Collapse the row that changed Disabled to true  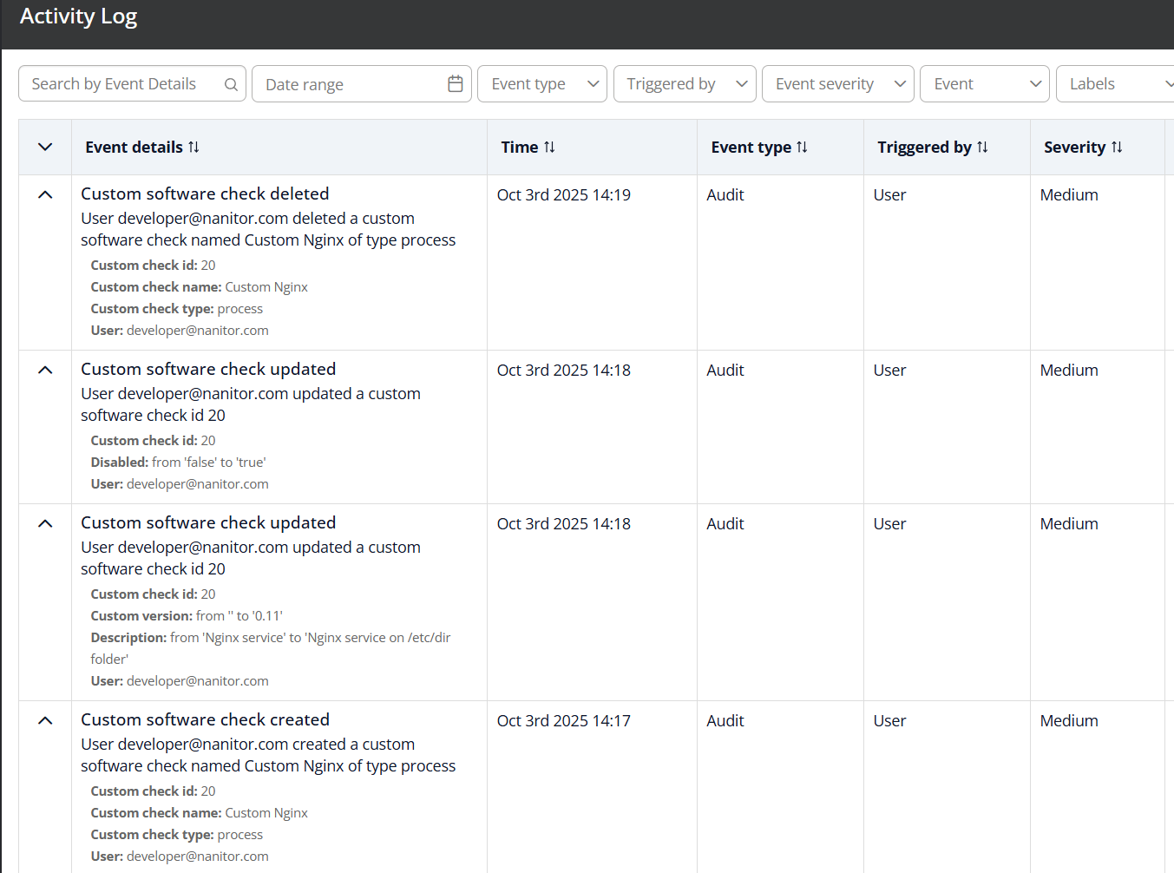click(45, 371)
